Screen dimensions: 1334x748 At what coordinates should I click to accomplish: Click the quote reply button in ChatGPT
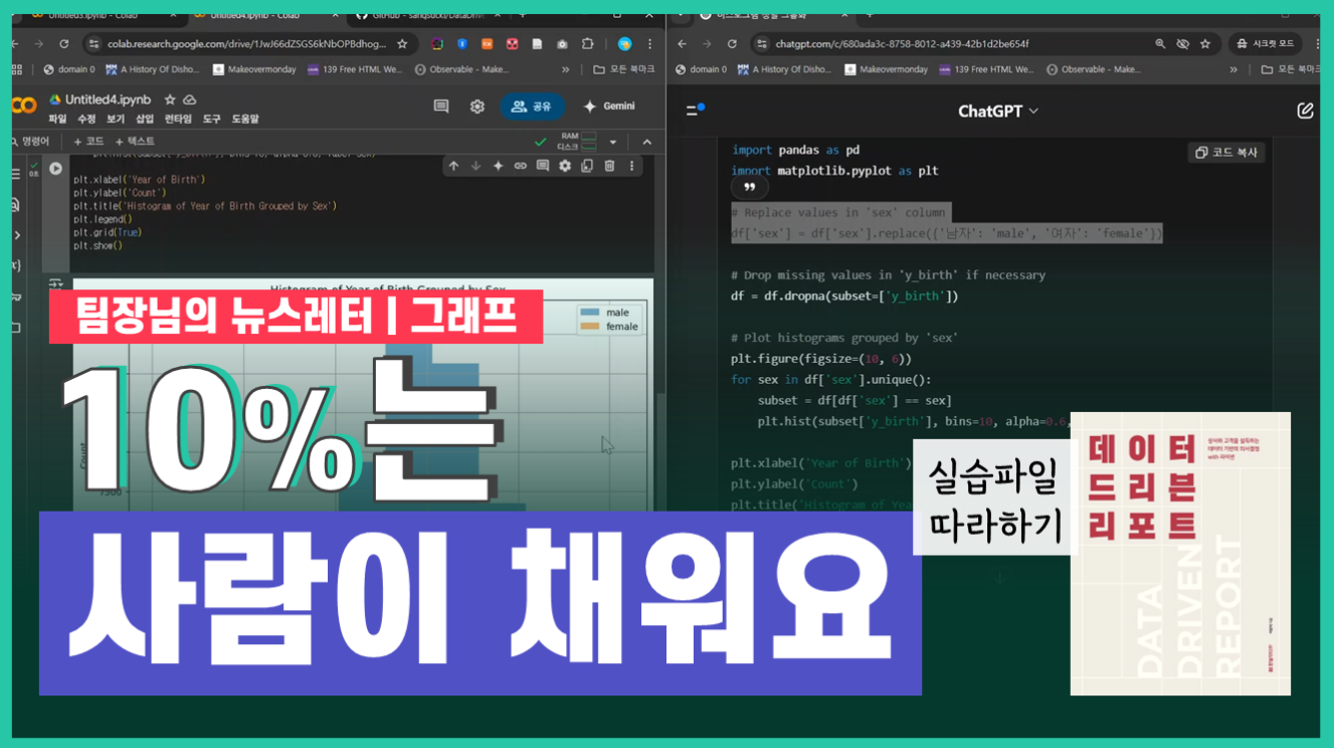pyautogui.click(x=749, y=187)
